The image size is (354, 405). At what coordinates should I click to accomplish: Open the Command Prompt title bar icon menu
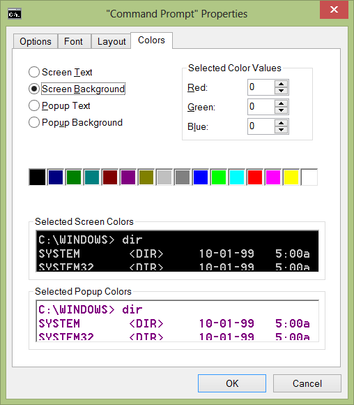point(15,14)
